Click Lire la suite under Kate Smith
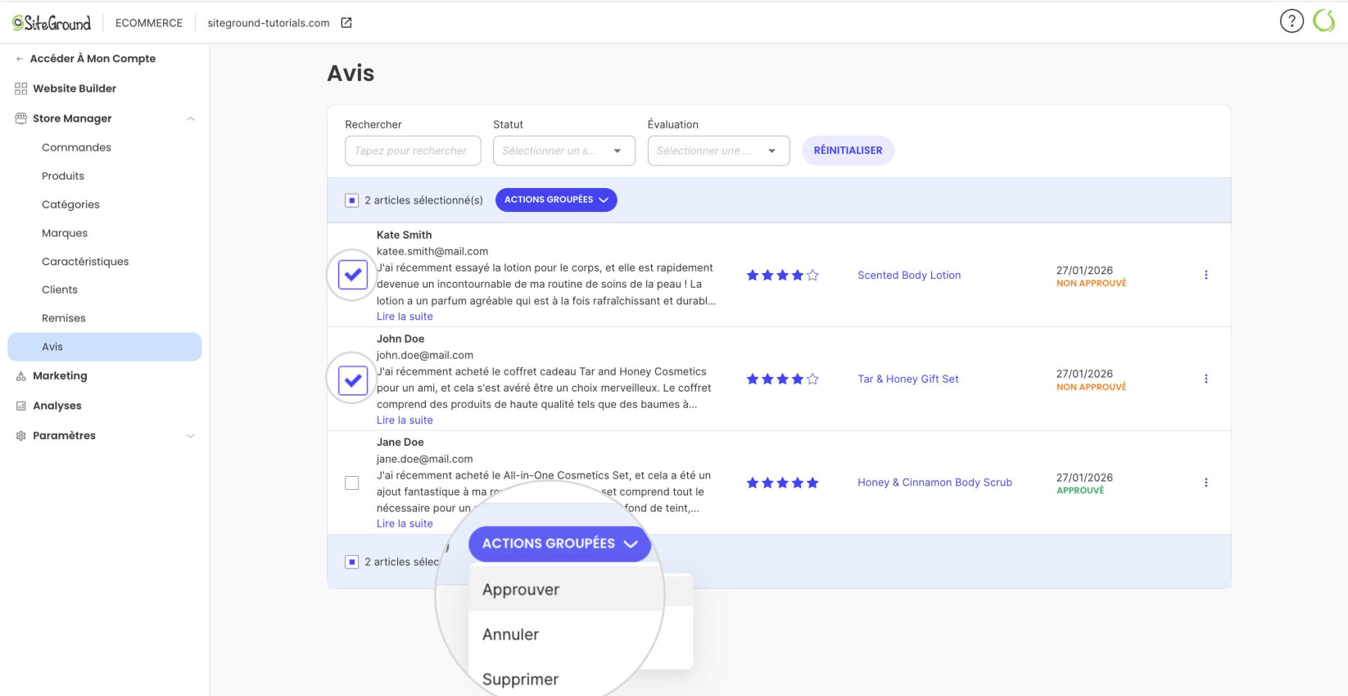Screen dimensions: 1348x696 pyautogui.click(x=405, y=317)
